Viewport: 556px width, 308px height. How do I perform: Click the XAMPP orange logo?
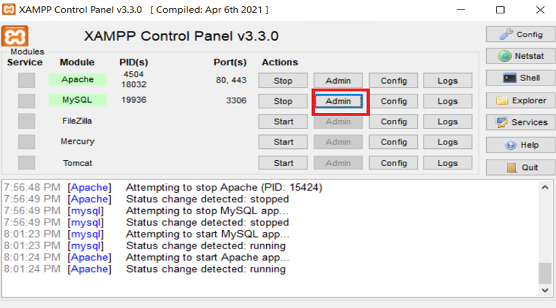(x=15, y=36)
